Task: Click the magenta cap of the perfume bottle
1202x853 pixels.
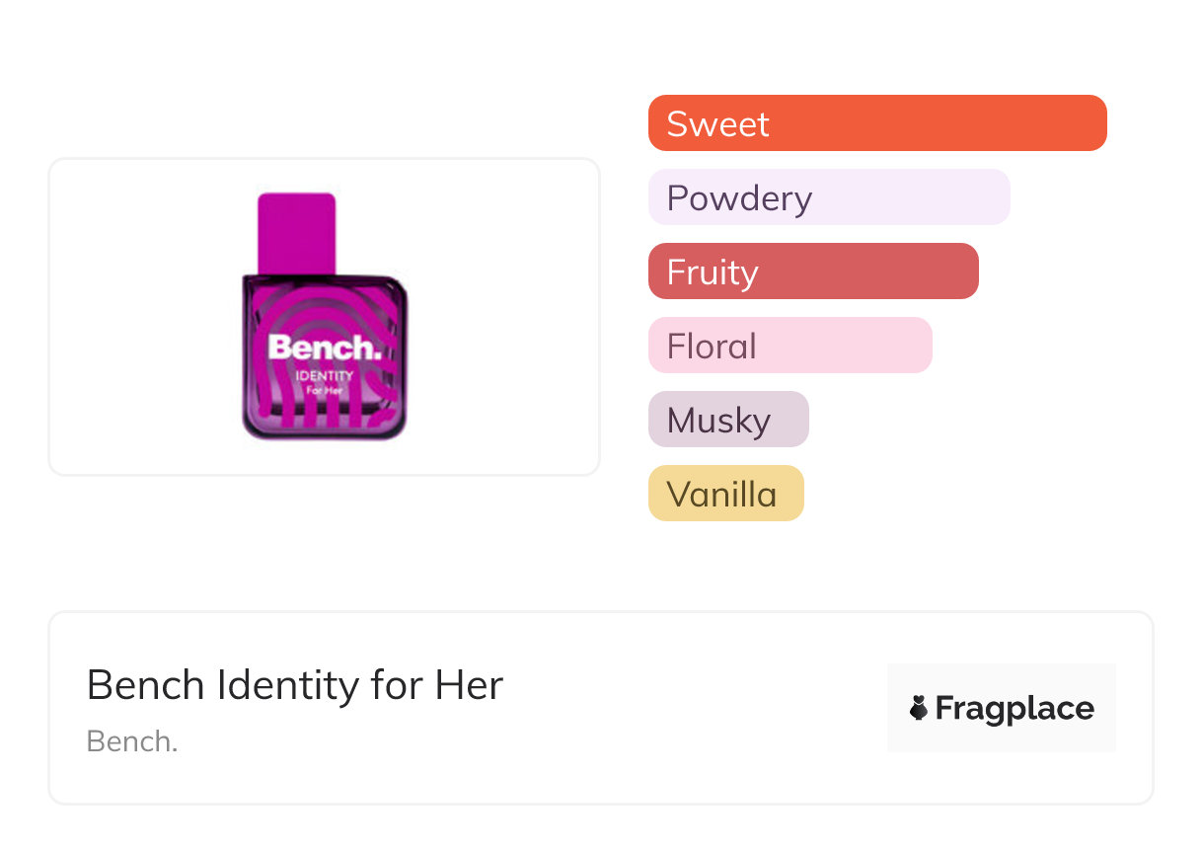Action: pyautogui.click(x=296, y=233)
